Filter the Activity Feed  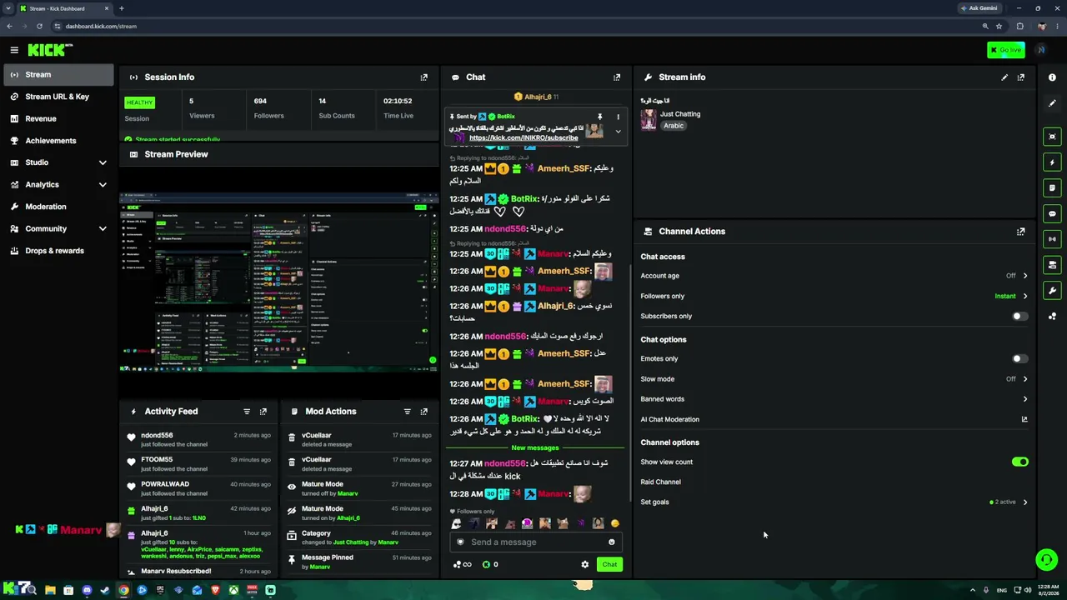247,412
